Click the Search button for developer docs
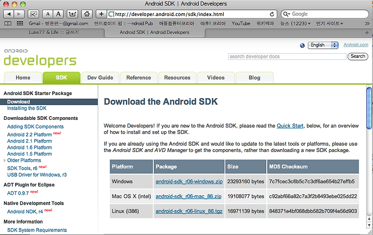The height and width of the screenshot is (235, 373). click(x=358, y=56)
